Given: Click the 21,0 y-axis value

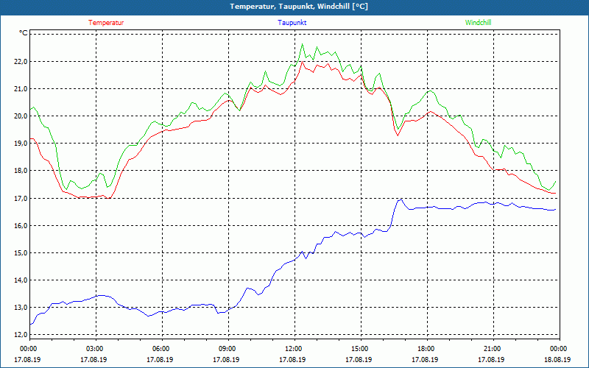Looking at the screenshot, I should pos(21,89).
